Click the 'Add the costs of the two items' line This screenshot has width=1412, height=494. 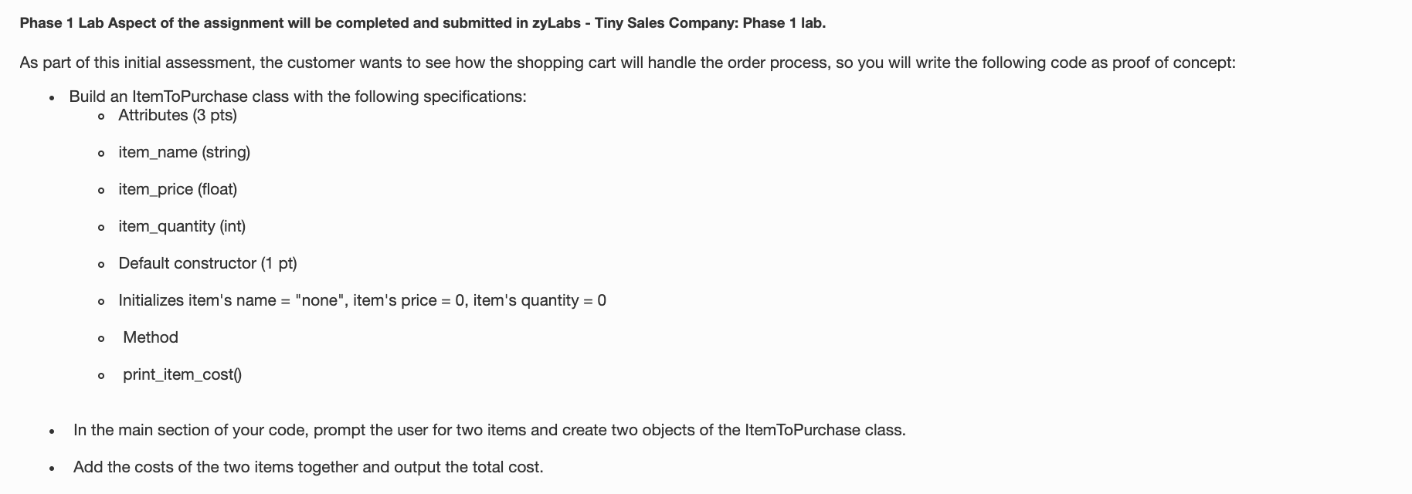click(x=308, y=467)
